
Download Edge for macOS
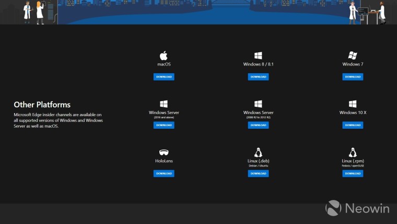click(164, 77)
